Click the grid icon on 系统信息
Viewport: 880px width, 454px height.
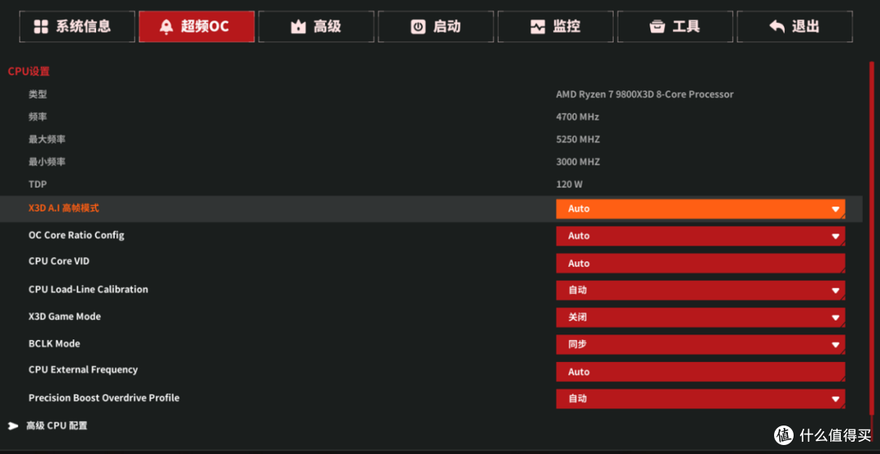tap(41, 26)
